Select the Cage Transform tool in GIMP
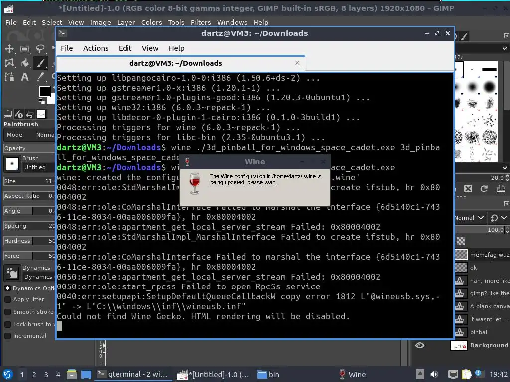 point(9,63)
